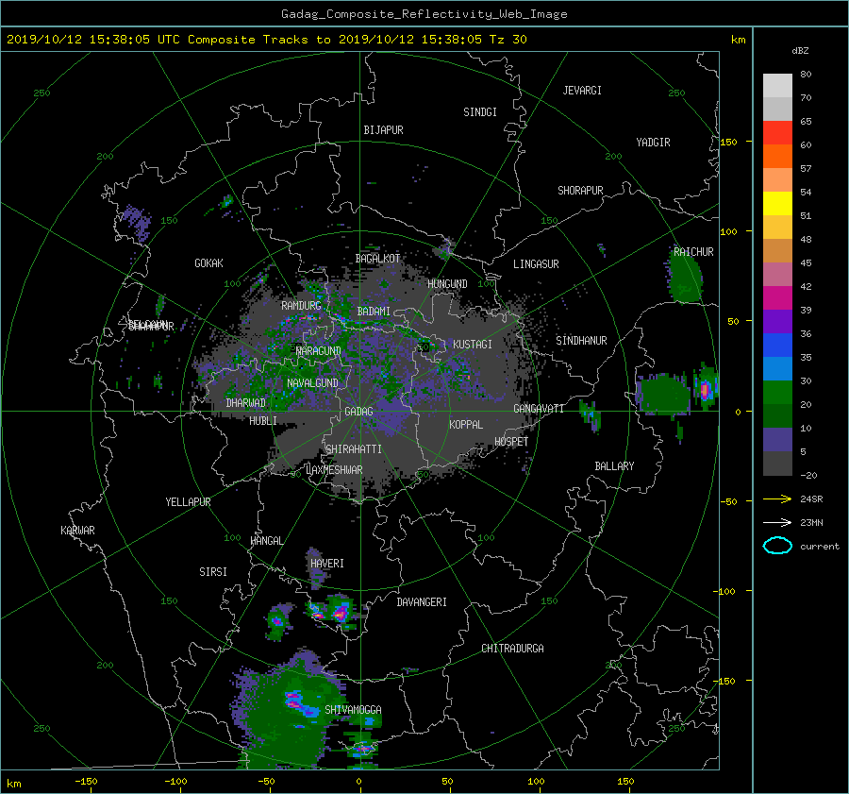Click the SHIVAMOGGA city label
Screen dimensions: 849x794
[x=353, y=709]
